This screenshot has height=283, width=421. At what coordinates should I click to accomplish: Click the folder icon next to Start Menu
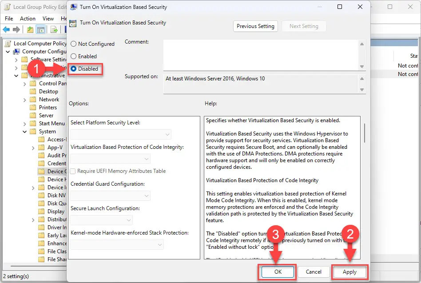(33, 124)
